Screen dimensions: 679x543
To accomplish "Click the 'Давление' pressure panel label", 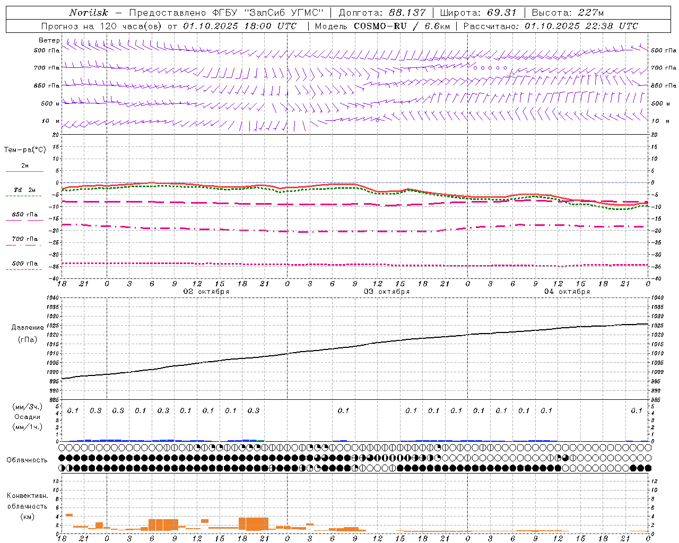I will (28, 328).
